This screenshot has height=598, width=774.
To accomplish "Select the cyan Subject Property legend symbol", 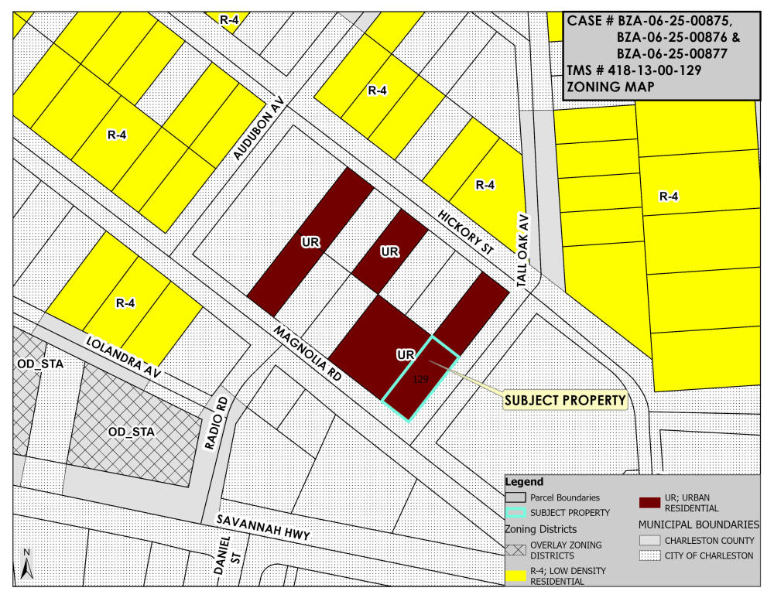I will (x=515, y=513).
